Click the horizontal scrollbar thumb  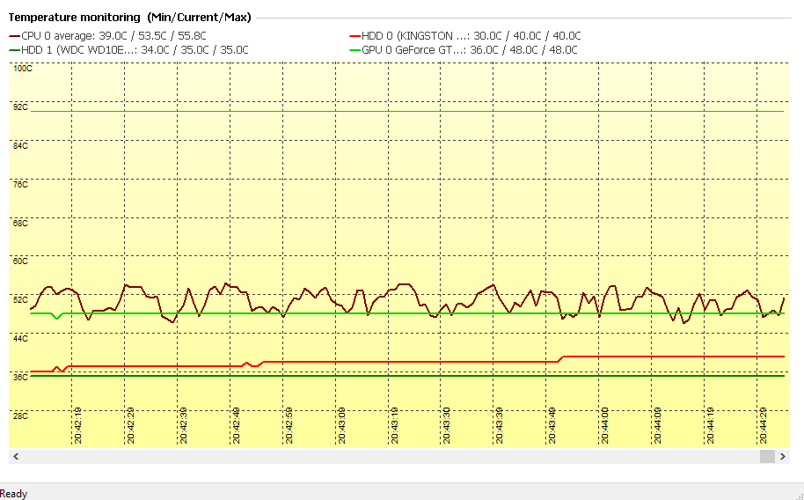pos(767,456)
